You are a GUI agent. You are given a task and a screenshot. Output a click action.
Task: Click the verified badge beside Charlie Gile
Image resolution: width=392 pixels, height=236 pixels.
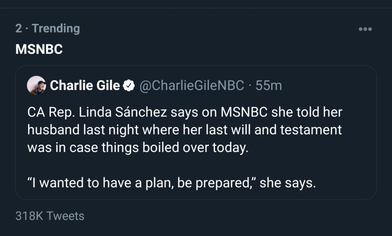click(128, 86)
